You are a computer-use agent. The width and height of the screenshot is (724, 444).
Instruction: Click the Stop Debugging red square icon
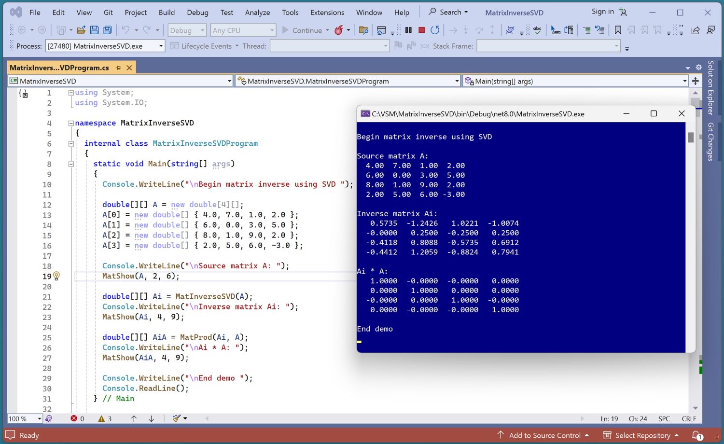pyautogui.click(x=421, y=30)
